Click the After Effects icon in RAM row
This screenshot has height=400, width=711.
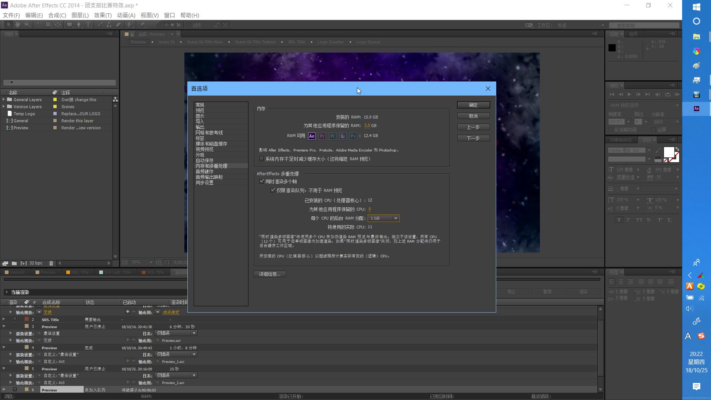(x=312, y=136)
